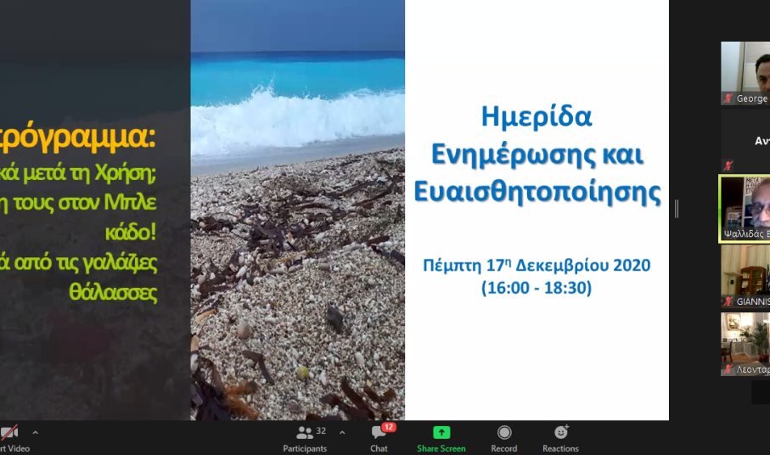Open the Chat panel with unread messages
The image size is (770, 455).
point(378,434)
